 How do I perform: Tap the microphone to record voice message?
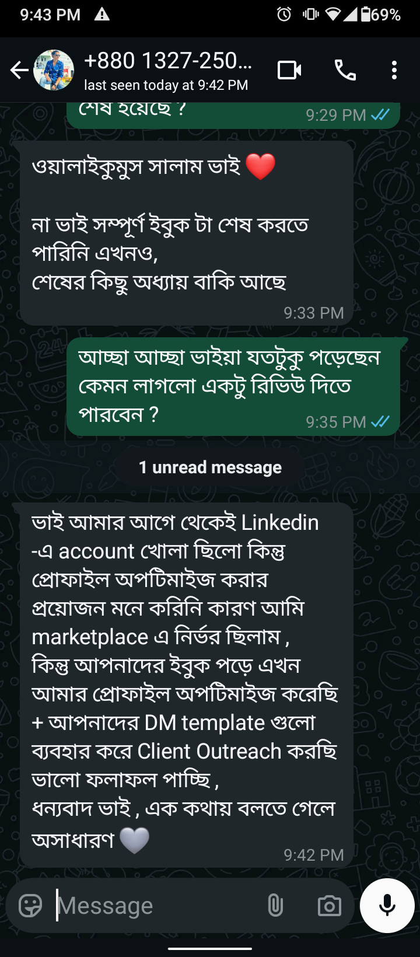tap(387, 905)
